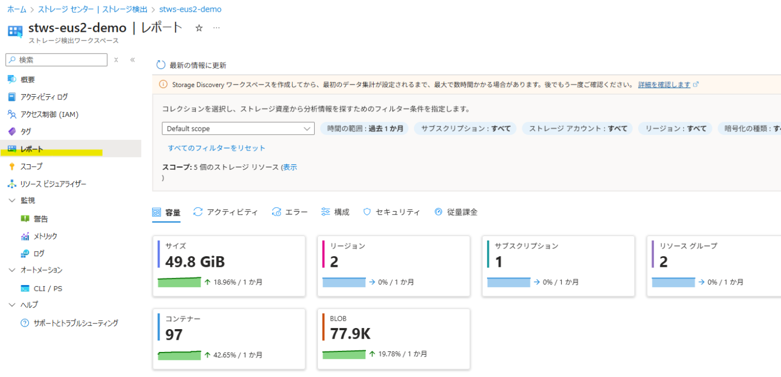The height and width of the screenshot is (377, 781).
Task: Clear the search box with X icon
Action: pyautogui.click(x=116, y=60)
